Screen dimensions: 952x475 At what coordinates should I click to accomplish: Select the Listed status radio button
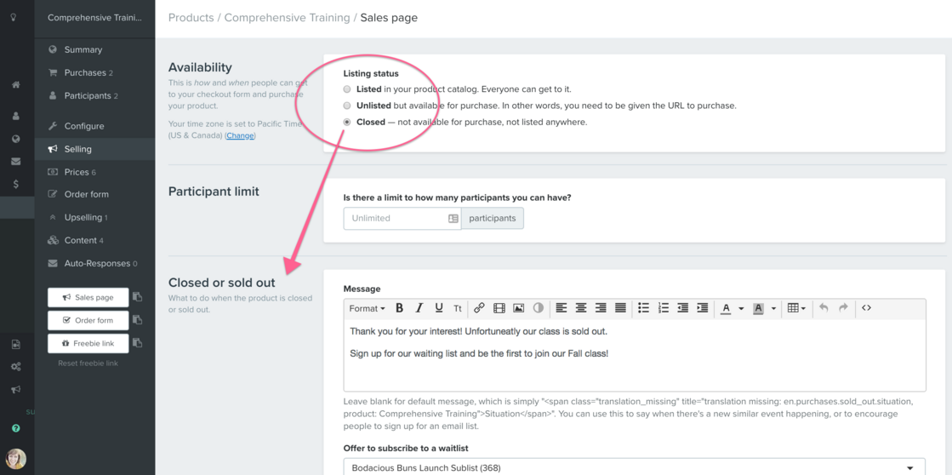pyautogui.click(x=347, y=89)
